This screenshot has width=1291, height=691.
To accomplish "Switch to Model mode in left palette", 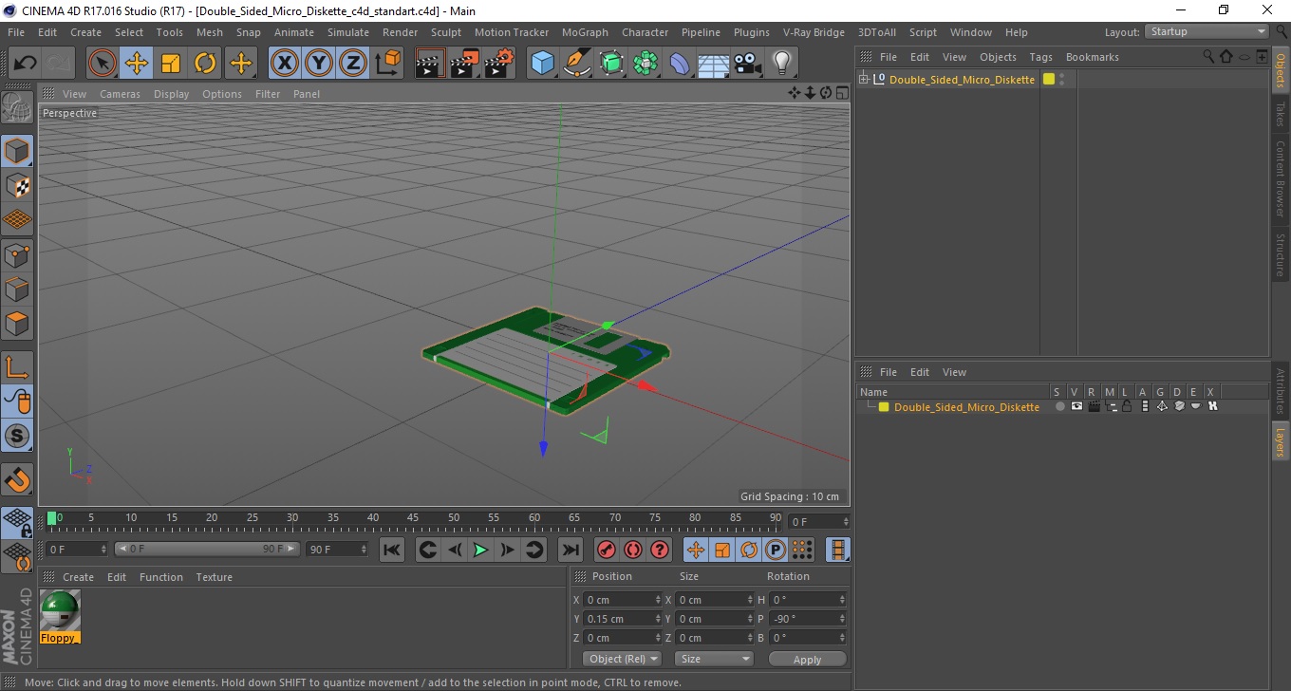I will click(17, 151).
